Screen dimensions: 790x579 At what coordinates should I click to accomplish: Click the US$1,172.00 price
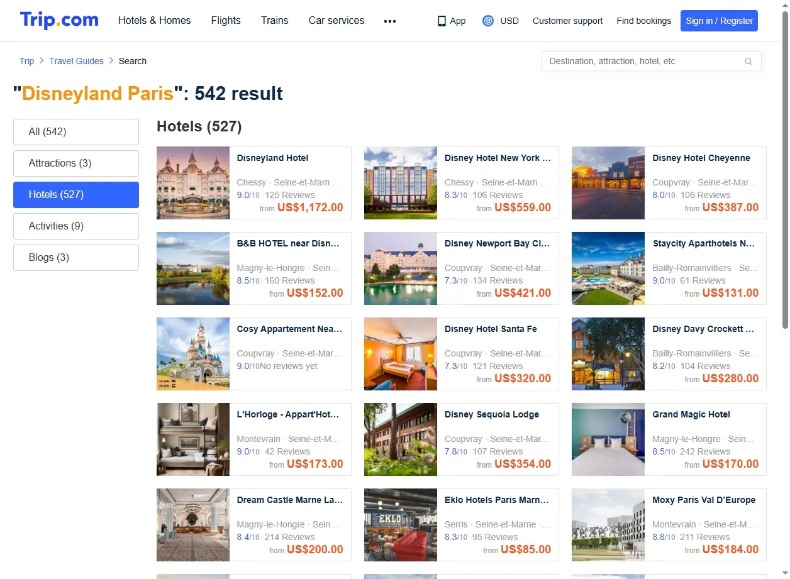coord(310,207)
